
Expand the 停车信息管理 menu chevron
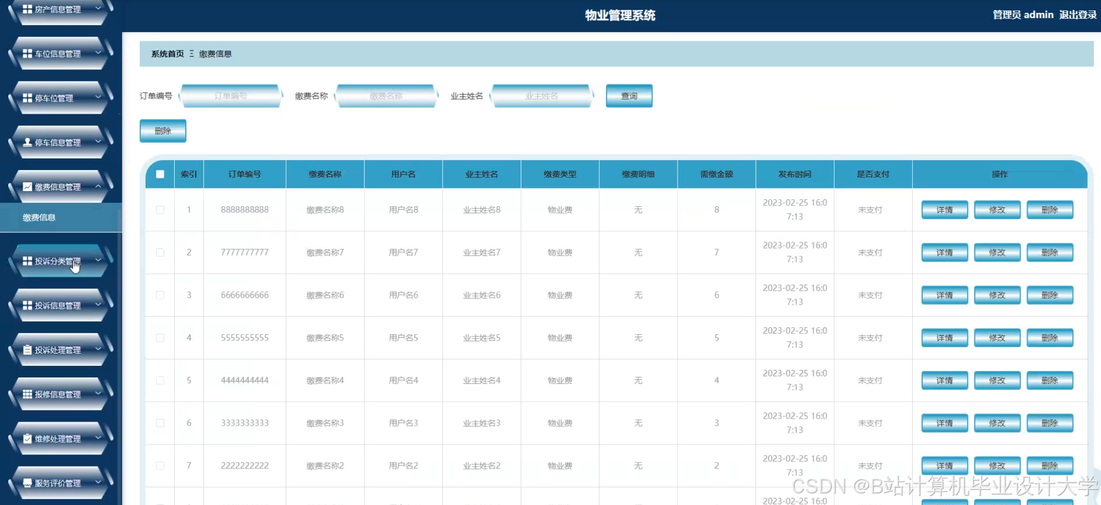point(98,142)
